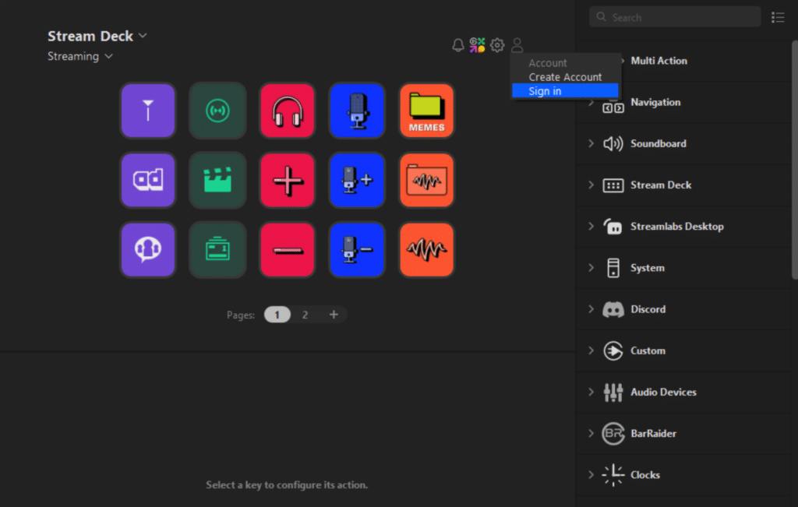
Task: Open the colorful Marketplace icon
Action: point(478,44)
